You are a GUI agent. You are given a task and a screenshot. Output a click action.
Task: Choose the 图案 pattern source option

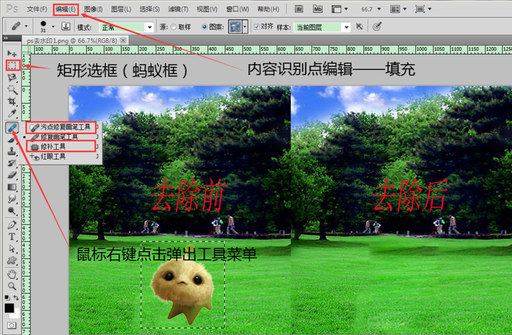pyautogui.click(x=211, y=27)
